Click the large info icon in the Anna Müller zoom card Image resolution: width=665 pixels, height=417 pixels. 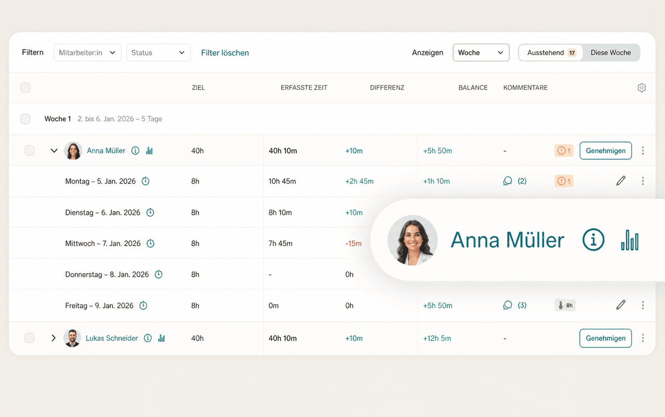click(x=593, y=240)
